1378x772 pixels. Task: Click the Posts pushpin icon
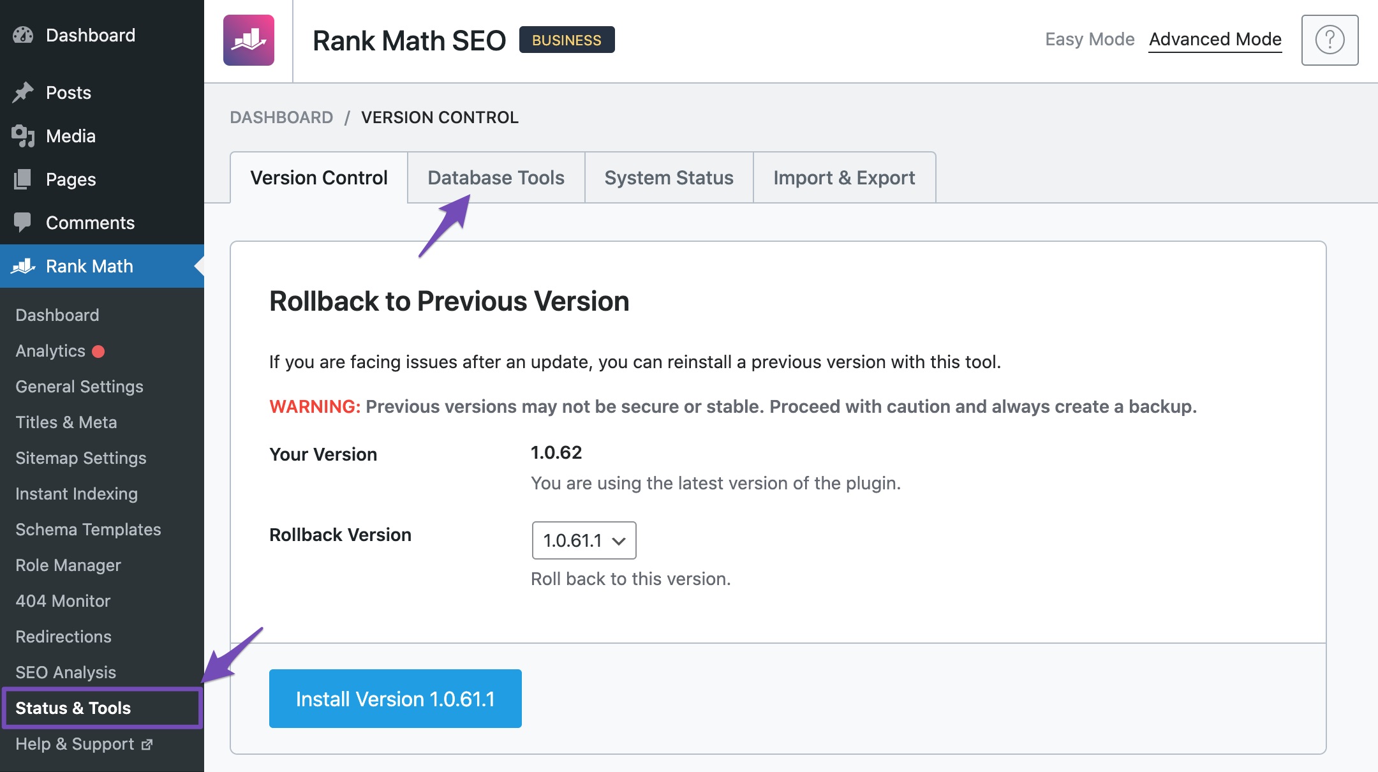pos(23,93)
